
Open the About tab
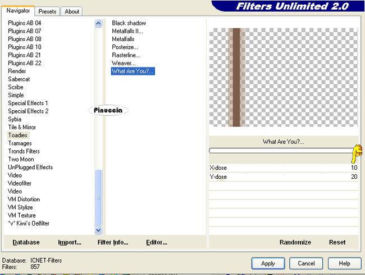click(72, 11)
